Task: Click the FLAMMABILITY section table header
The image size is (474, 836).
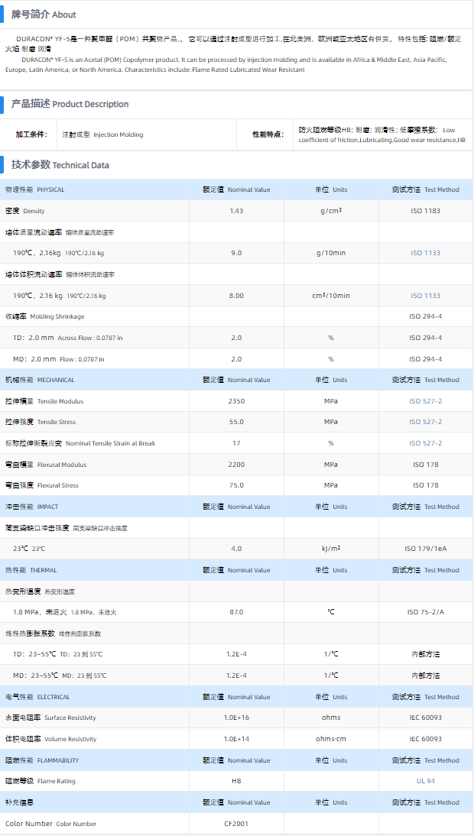Action: pos(42,760)
